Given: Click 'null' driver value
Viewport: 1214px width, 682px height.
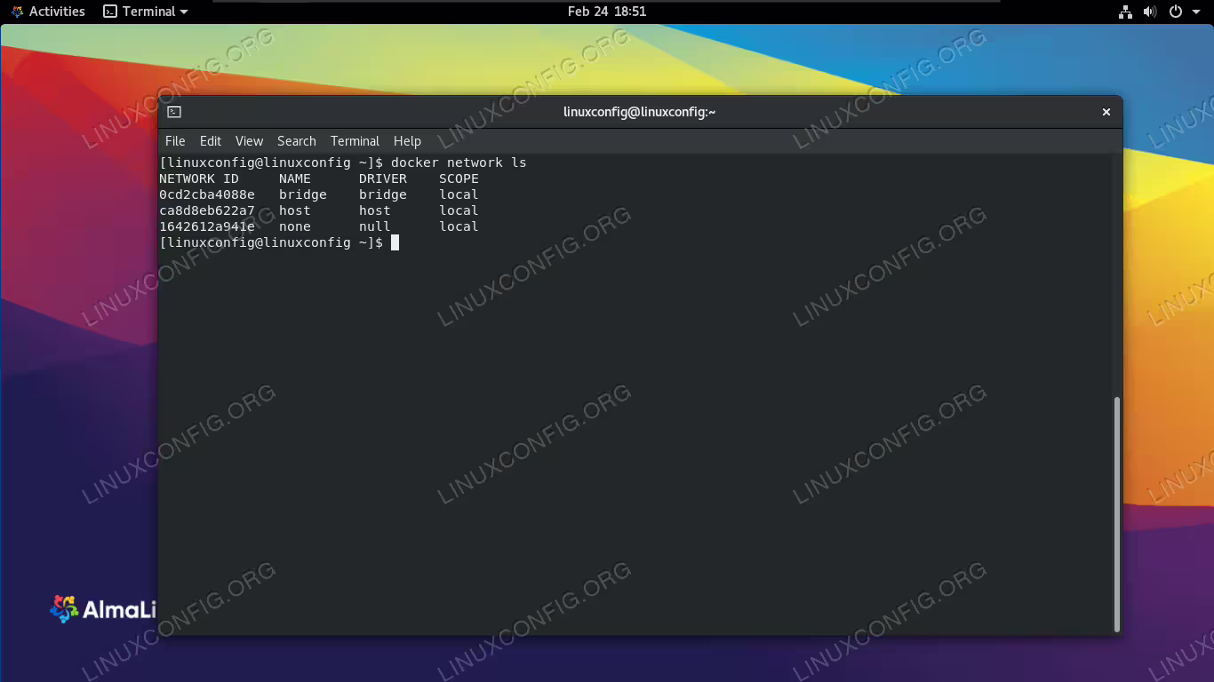Looking at the screenshot, I should (x=375, y=226).
